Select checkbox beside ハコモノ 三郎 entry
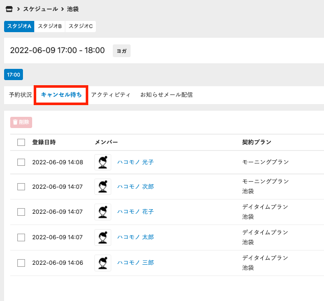The width and height of the screenshot is (324, 301). coord(21,263)
